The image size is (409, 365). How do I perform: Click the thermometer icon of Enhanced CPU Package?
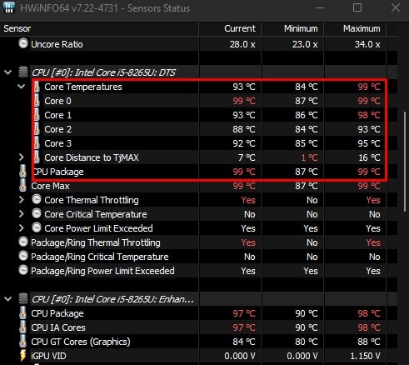pos(23,313)
